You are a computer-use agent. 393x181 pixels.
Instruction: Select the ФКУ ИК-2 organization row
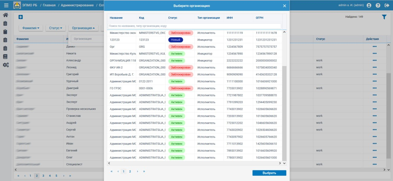(x=194, y=68)
